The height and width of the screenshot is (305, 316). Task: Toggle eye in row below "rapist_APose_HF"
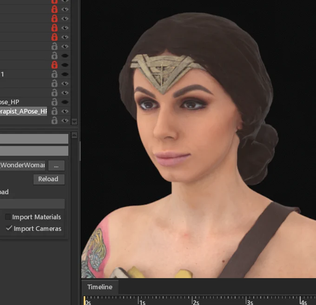point(65,121)
